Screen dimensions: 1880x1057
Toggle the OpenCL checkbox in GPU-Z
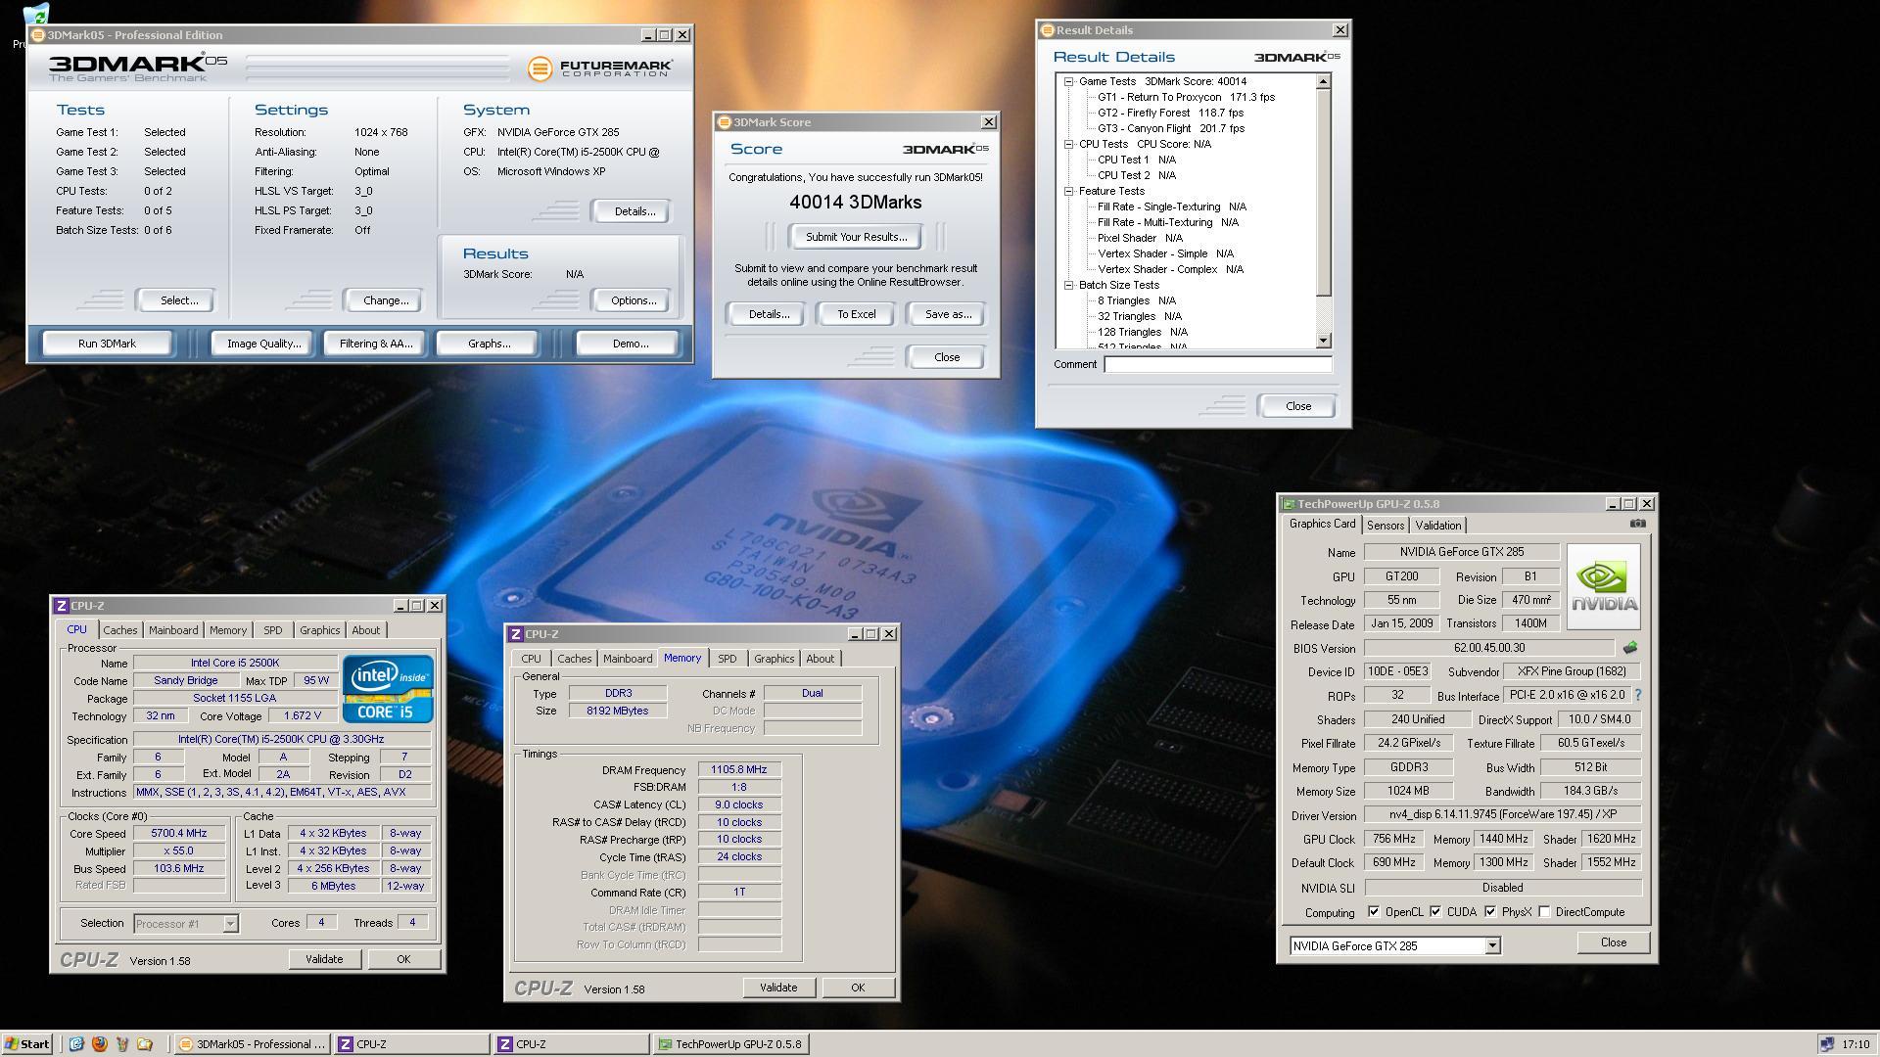(1374, 912)
